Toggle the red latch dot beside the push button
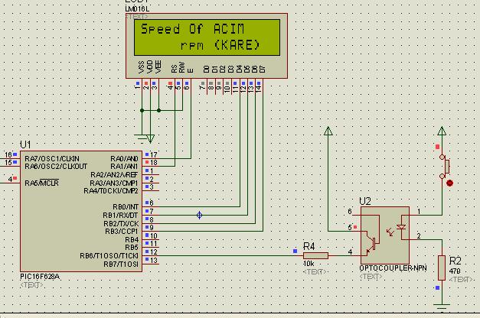The width and height of the screenshot is (480, 318). [x=449, y=183]
